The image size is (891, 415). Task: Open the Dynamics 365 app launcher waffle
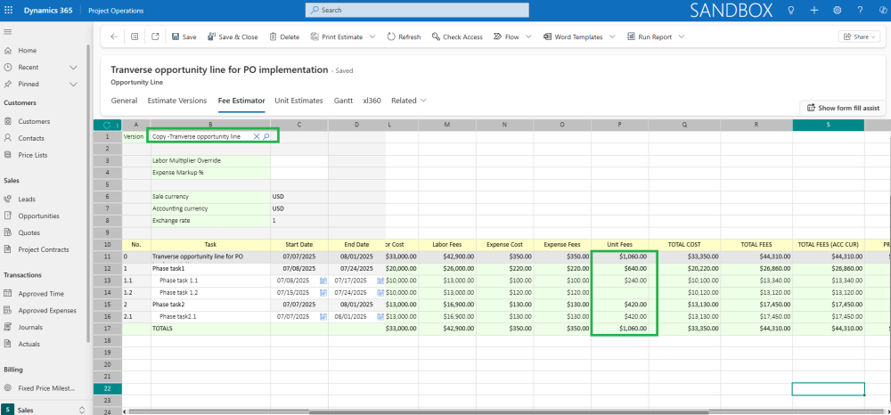coord(9,10)
